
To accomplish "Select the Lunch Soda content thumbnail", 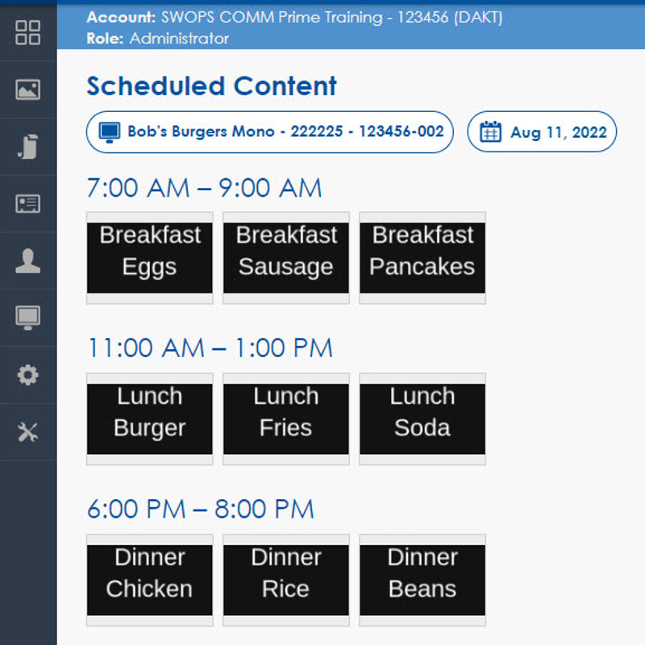I will click(422, 419).
